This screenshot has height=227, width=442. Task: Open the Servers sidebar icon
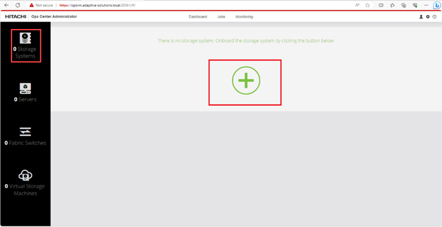25,88
